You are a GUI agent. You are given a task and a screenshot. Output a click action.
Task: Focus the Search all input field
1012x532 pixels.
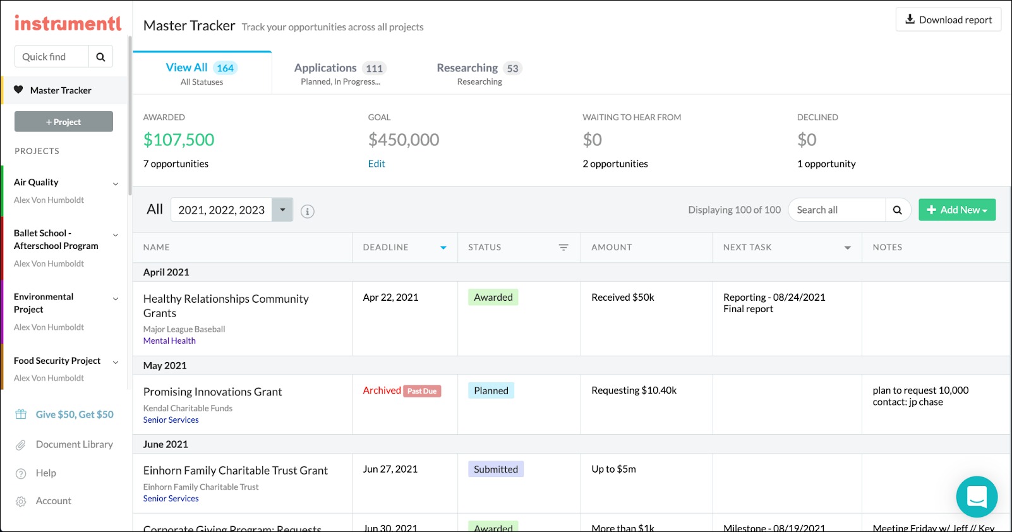pos(836,210)
